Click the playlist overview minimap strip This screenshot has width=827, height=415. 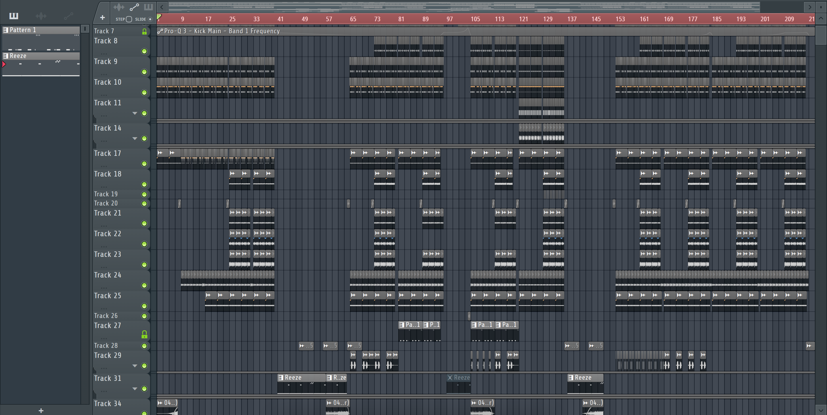point(464,7)
